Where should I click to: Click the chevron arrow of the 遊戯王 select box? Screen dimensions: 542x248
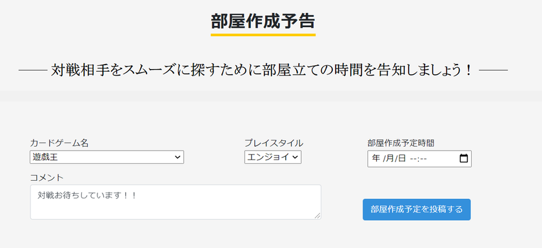[177, 157]
